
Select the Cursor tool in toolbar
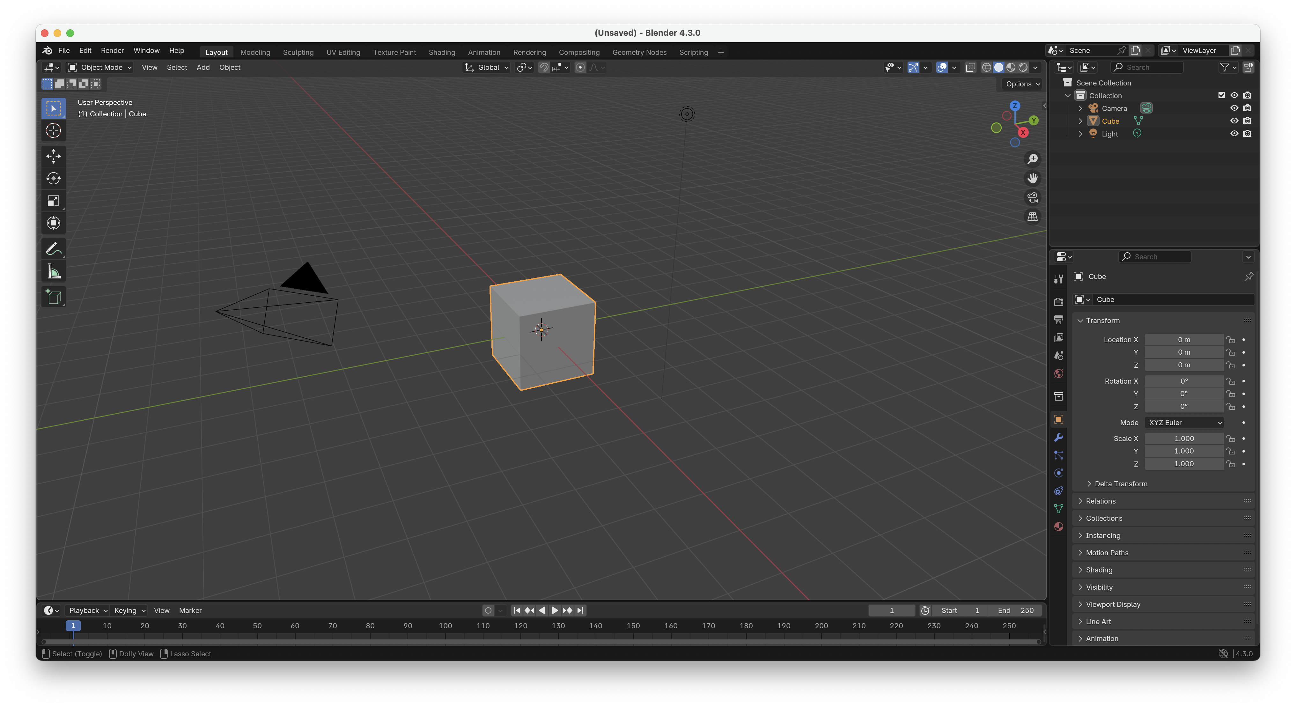pyautogui.click(x=53, y=131)
